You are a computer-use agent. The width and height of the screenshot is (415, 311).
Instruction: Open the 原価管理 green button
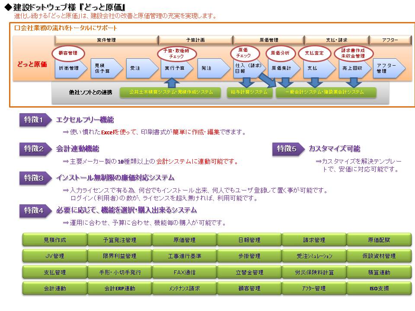point(185,240)
